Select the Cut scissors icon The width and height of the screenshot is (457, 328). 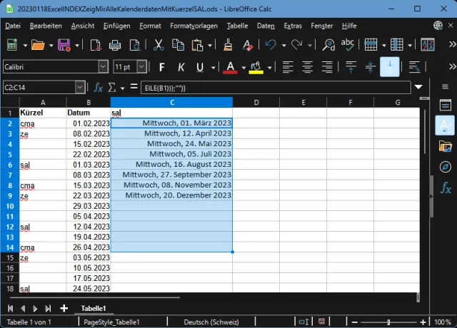(x=159, y=45)
